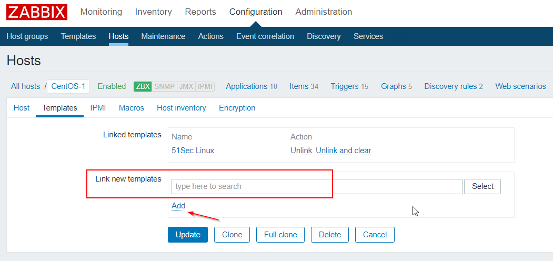Viewport: 553px width, 261px height.
Task: Go to Templates in the blue submenu bar
Action: coord(78,36)
